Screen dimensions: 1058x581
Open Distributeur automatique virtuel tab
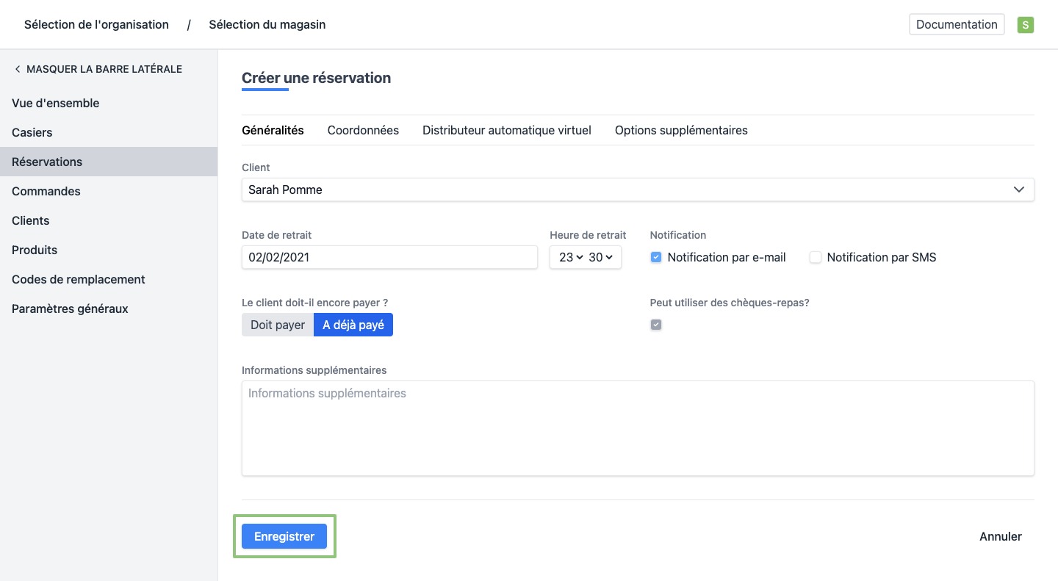(506, 130)
